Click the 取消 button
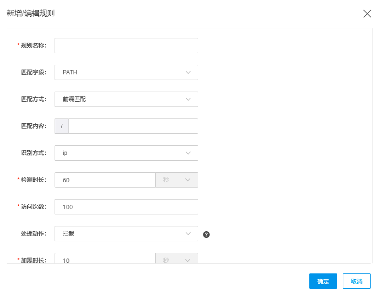Viewport: 373px width, 295px height. point(357,281)
